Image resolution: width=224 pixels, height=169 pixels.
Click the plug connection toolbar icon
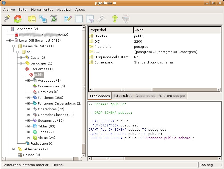coord(7,19)
